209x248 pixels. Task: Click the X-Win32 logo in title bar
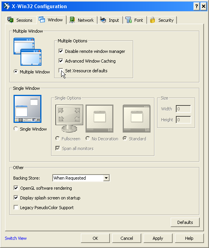point(7,6)
